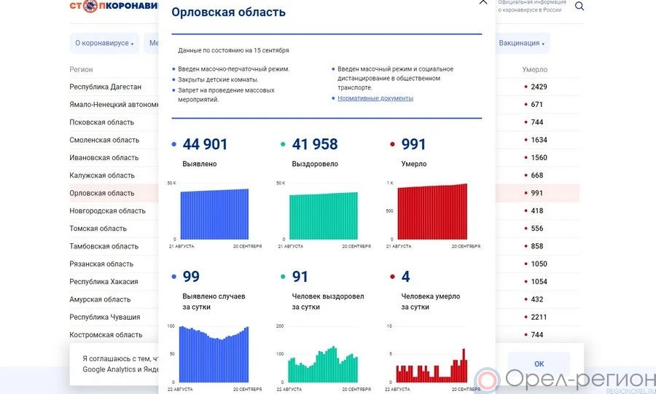Click the Регион column header
The image size is (656, 394).
81,70
